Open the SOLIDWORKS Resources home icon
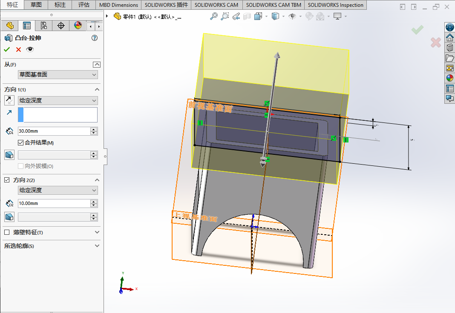Screen dimensions: 455x313 pos(449,37)
